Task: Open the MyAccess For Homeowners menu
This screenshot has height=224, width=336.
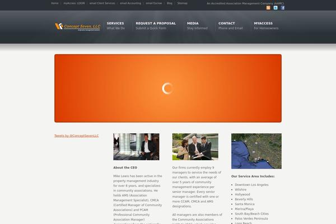Action: (266, 26)
